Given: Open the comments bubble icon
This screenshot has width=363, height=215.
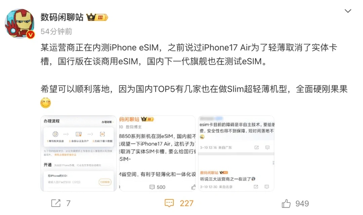Looking at the screenshot, I should pos(169,203).
